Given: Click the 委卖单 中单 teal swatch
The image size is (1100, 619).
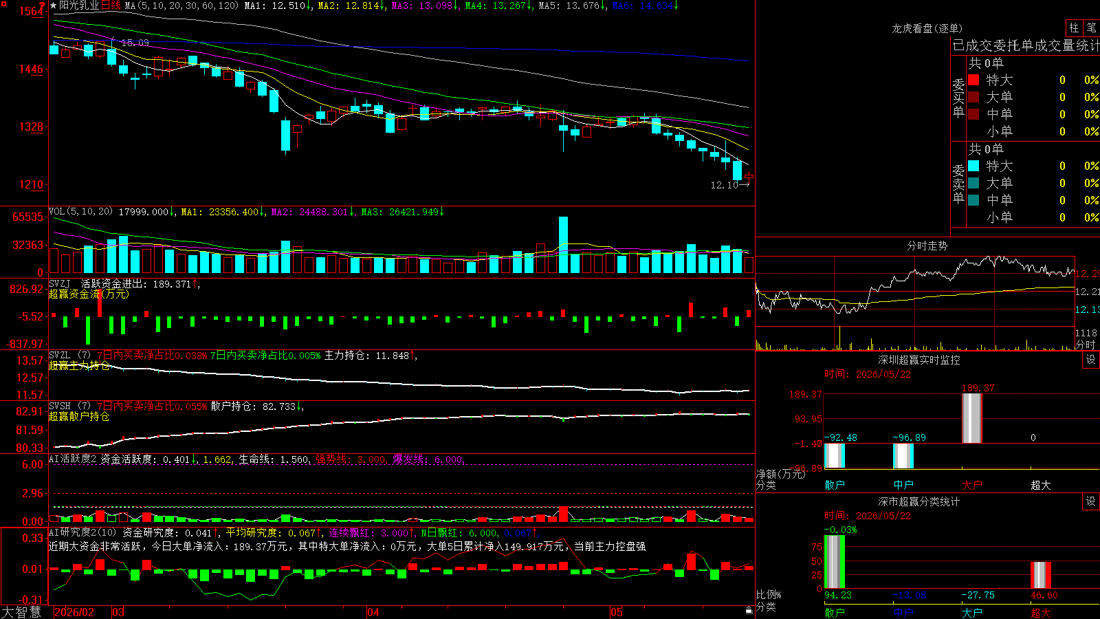Looking at the screenshot, I should click(973, 200).
